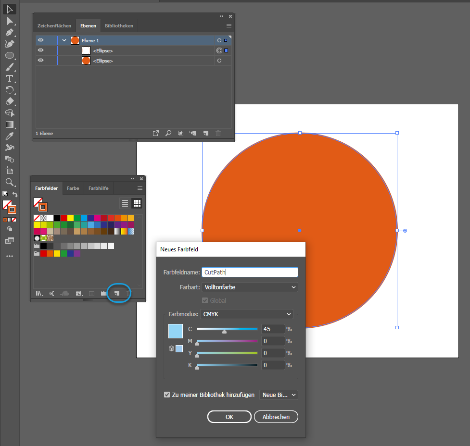Click Collect for Export icon in Ebenen panel
The width and height of the screenshot is (470, 446).
tap(156, 133)
